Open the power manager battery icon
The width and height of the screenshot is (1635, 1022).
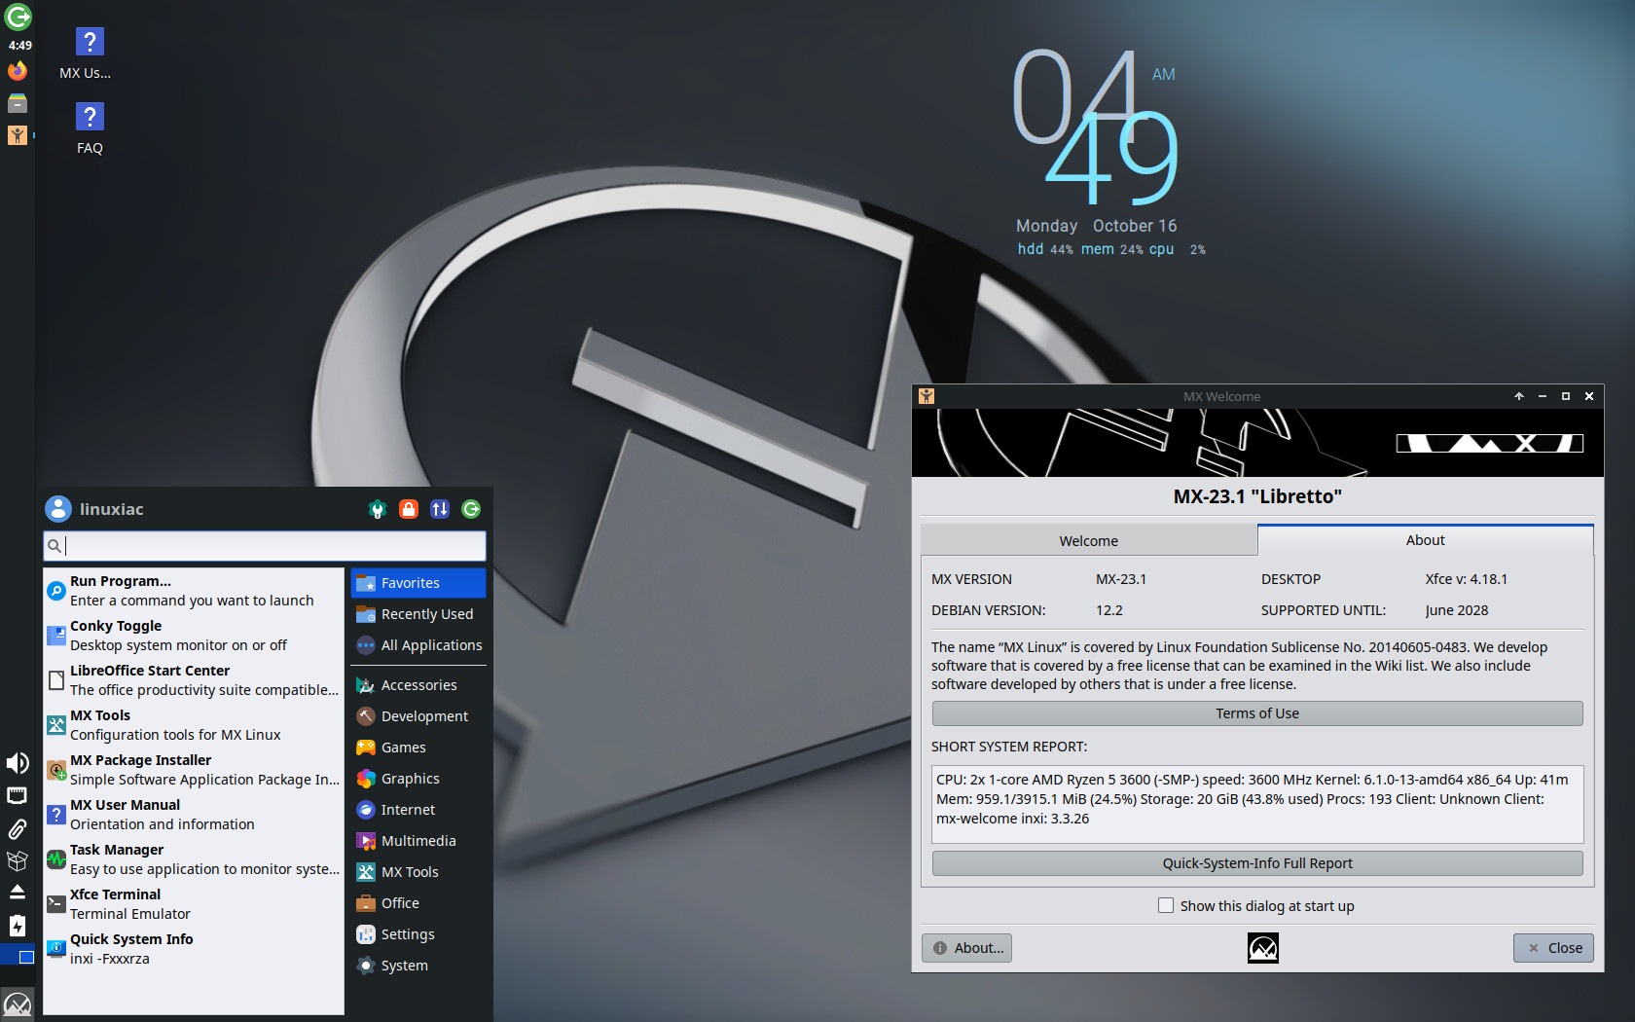18,926
